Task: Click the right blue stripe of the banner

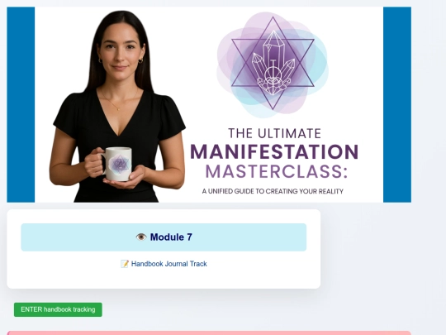Action: point(397,104)
